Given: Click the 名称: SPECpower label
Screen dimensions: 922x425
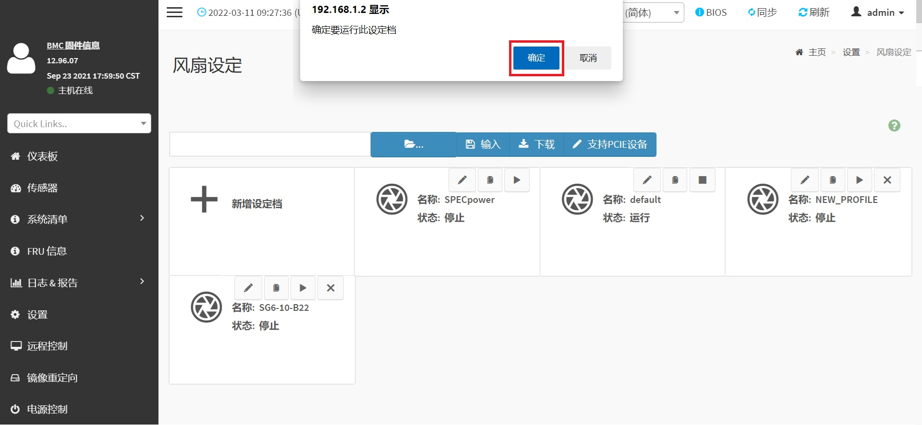Looking at the screenshot, I should (456, 200).
